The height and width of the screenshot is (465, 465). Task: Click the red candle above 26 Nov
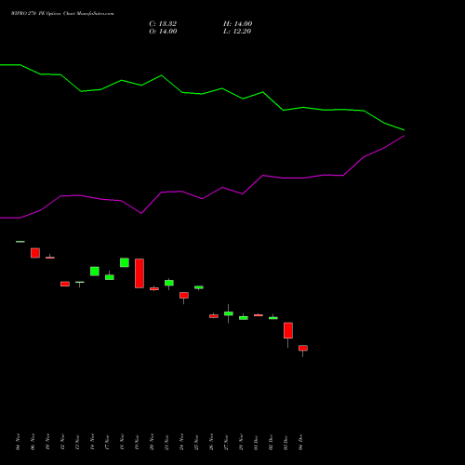[214, 316]
